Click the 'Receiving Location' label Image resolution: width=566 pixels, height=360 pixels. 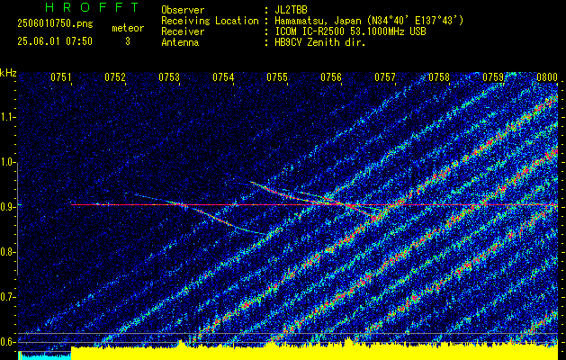click(210, 21)
